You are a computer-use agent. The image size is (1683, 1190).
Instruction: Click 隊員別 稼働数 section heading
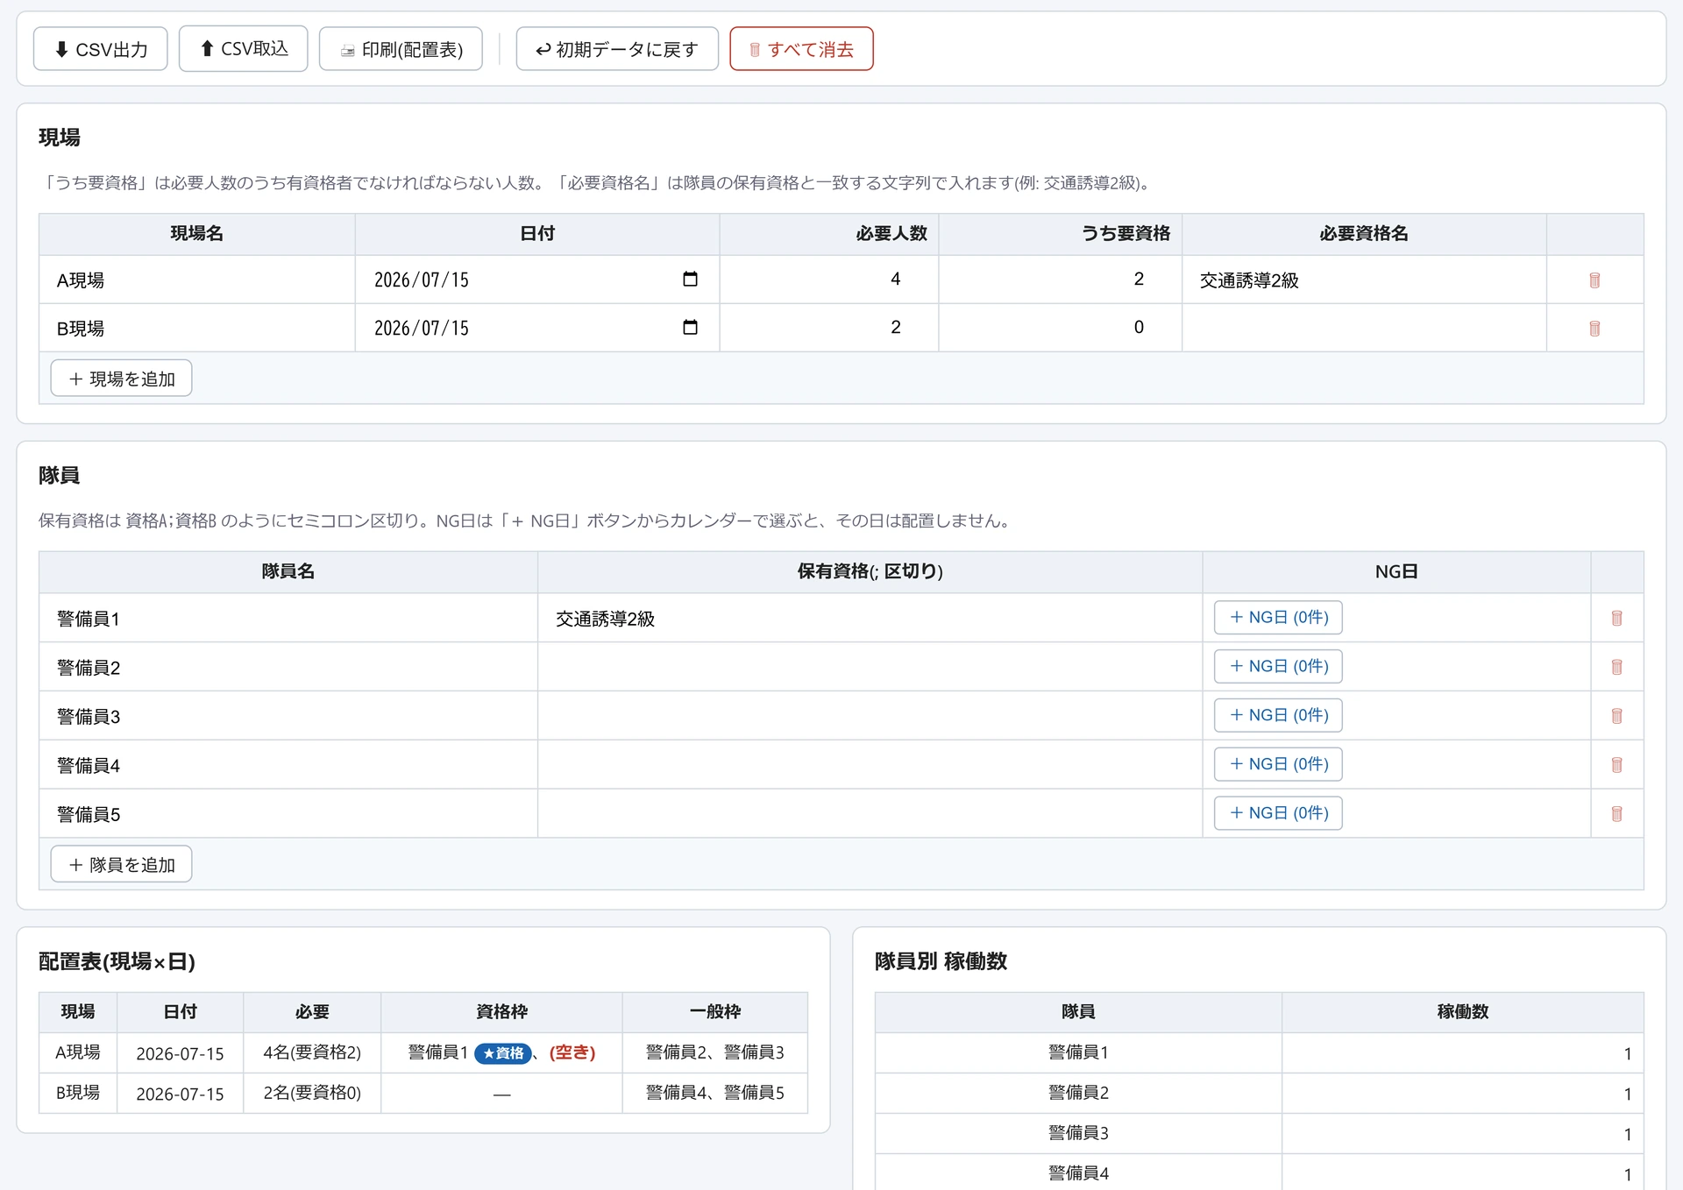941,961
